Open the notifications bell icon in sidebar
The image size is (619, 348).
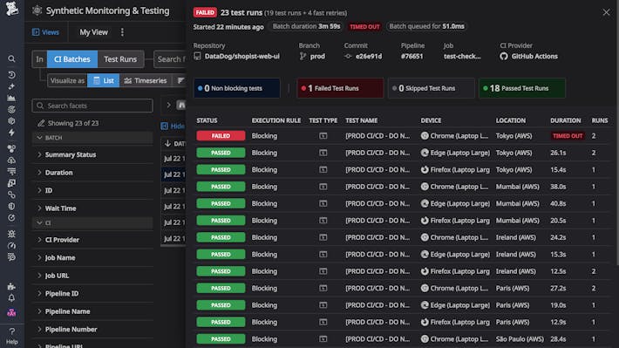click(11, 297)
